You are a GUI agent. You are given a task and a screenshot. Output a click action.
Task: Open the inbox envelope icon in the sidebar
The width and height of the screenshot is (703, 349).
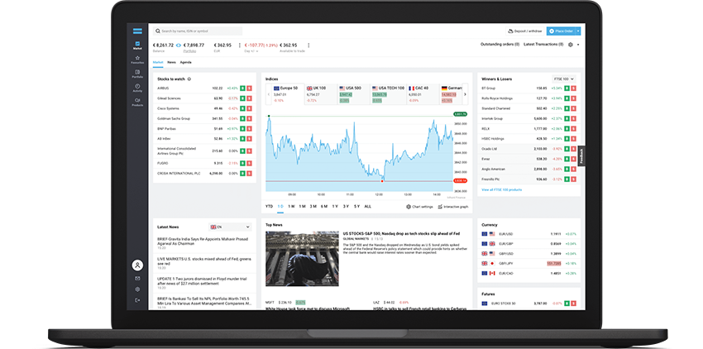pyautogui.click(x=137, y=278)
